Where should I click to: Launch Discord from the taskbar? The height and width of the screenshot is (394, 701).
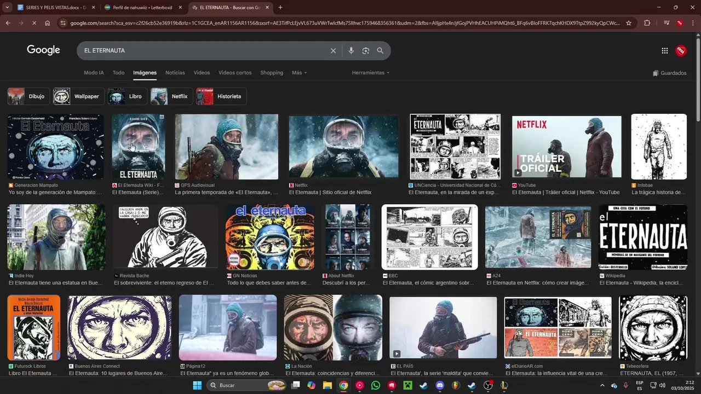pyautogui.click(x=440, y=385)
